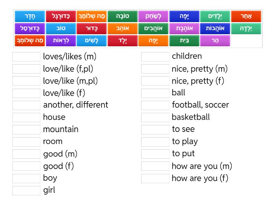Viewport: 276px width, 207px height.
Task: Click the answer box for 'girl'
Action: 27,190
